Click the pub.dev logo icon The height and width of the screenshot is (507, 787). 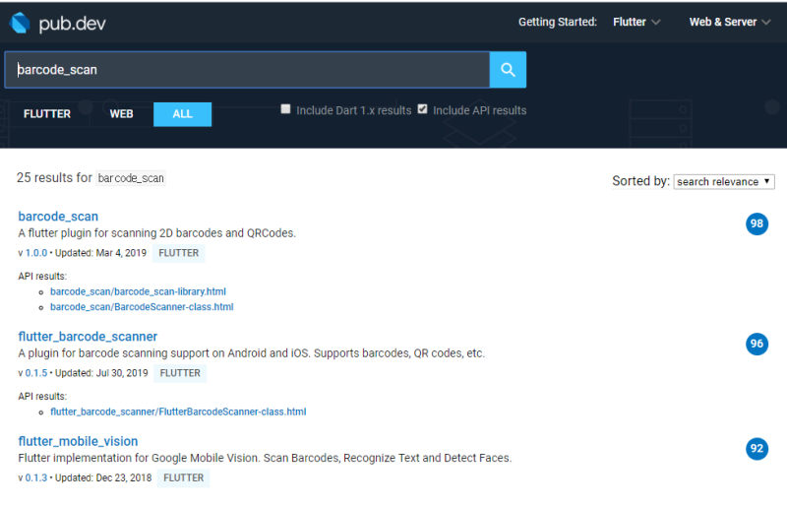pos(20,23)
